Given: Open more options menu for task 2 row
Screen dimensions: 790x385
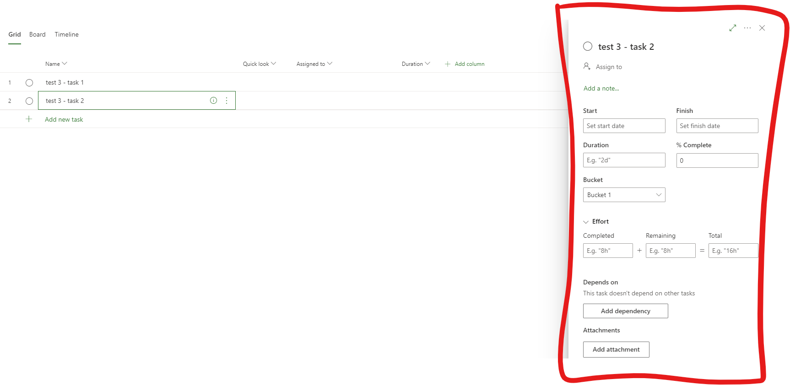Looking at the screenshot, I should click(227, 101).
